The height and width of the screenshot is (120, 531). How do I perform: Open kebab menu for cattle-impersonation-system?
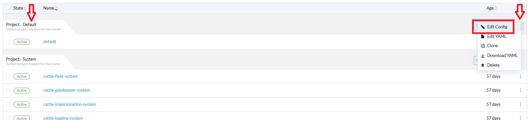tap(520, 104)
